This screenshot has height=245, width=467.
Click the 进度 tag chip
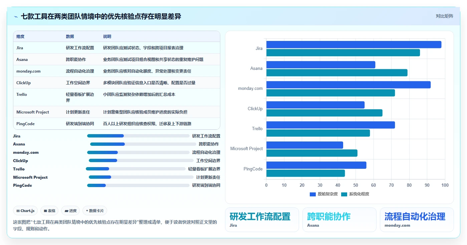[70, 211]
